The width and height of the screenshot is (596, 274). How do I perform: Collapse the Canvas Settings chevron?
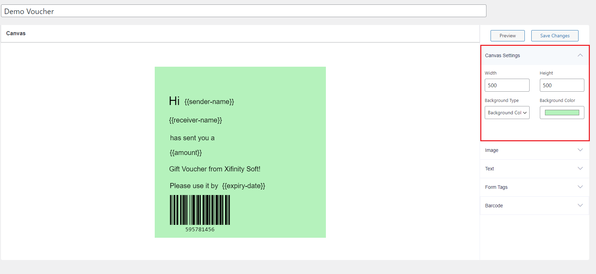point(580,55)
